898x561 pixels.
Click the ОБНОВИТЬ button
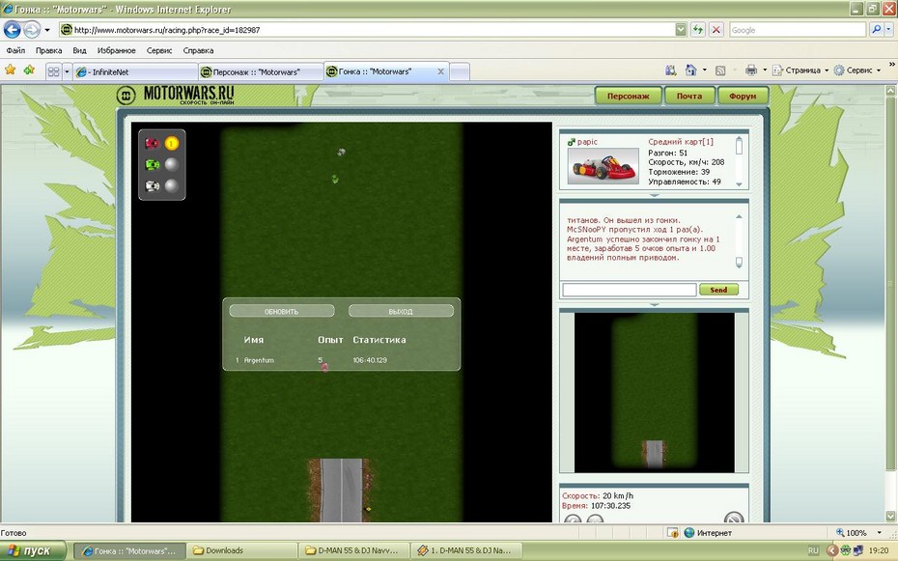(282, 312)
